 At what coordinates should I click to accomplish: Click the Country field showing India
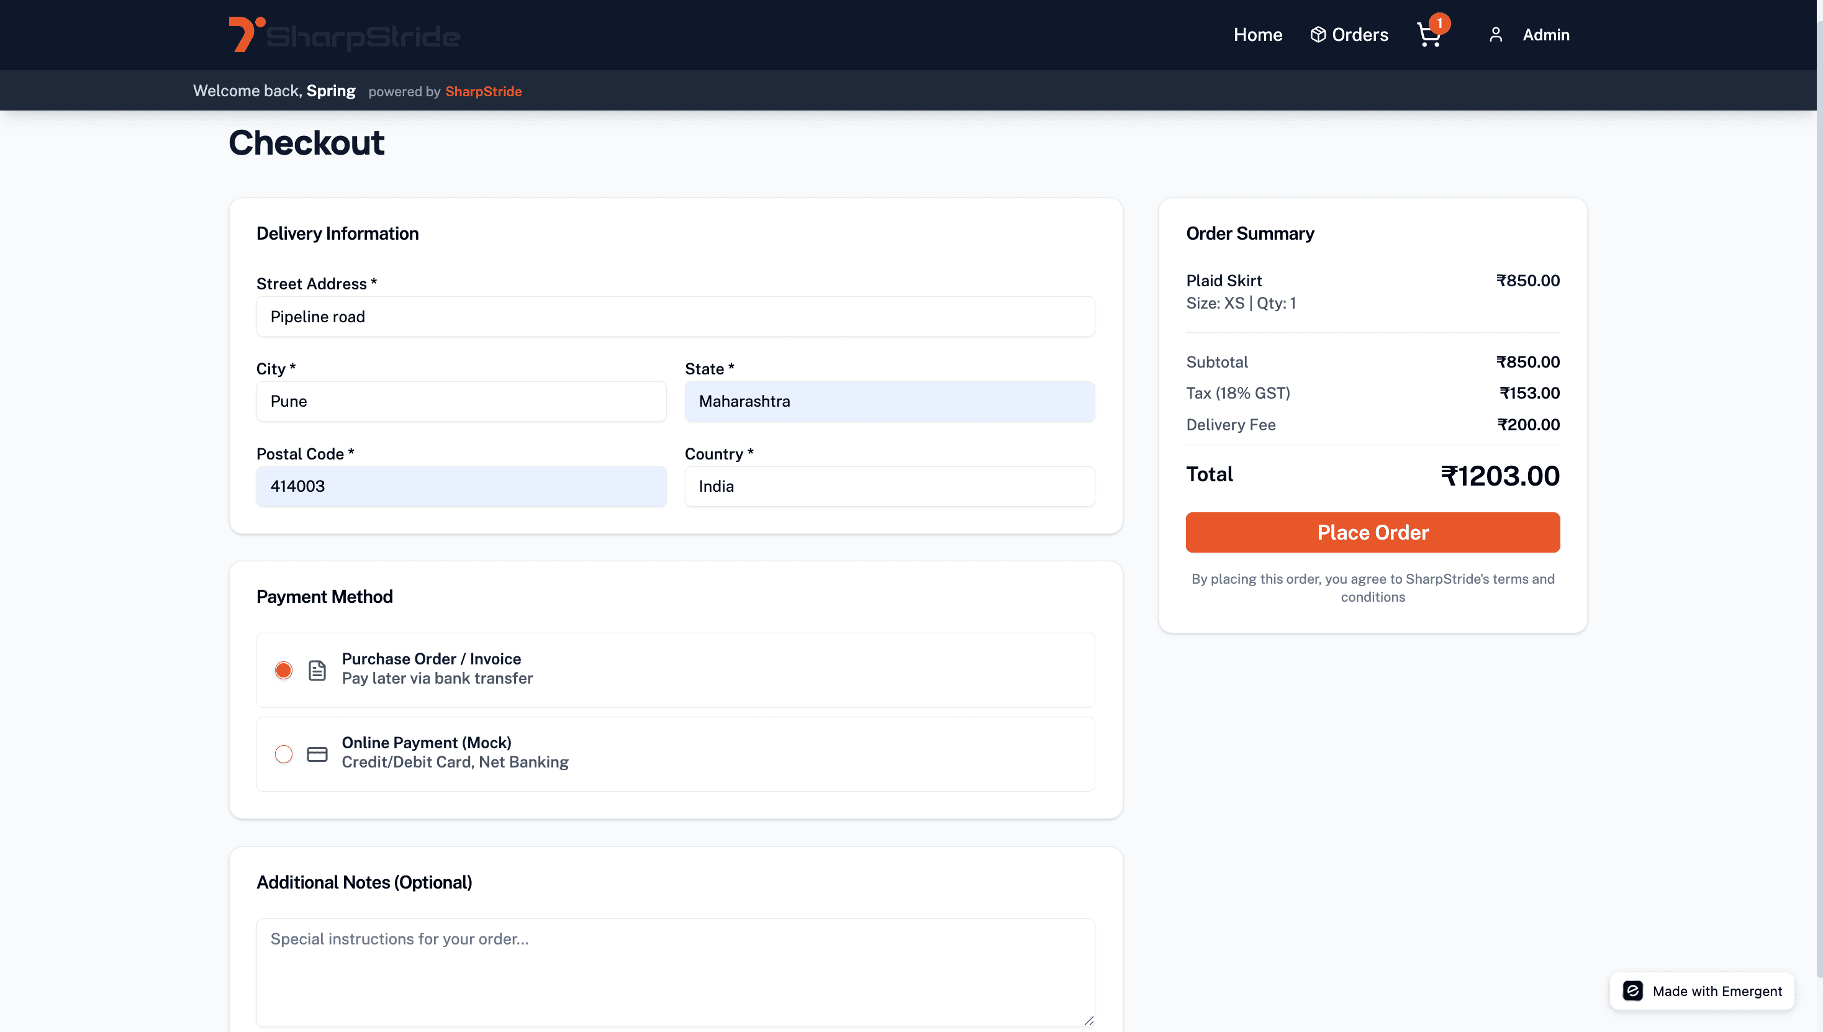[x=889, y=486]
